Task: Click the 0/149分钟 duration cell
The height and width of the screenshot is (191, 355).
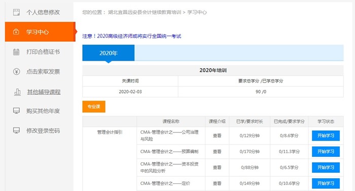Action: [x=250, y=183]
